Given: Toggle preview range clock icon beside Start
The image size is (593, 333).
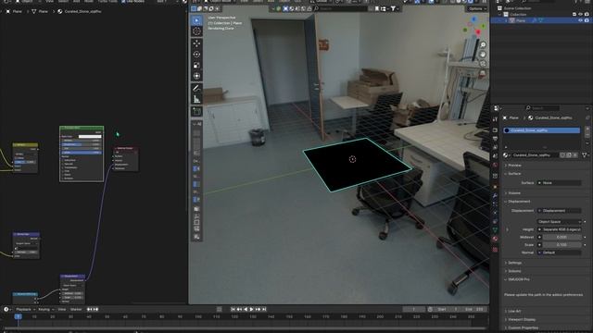Looking at the screenshot, I should pos(430,309).
